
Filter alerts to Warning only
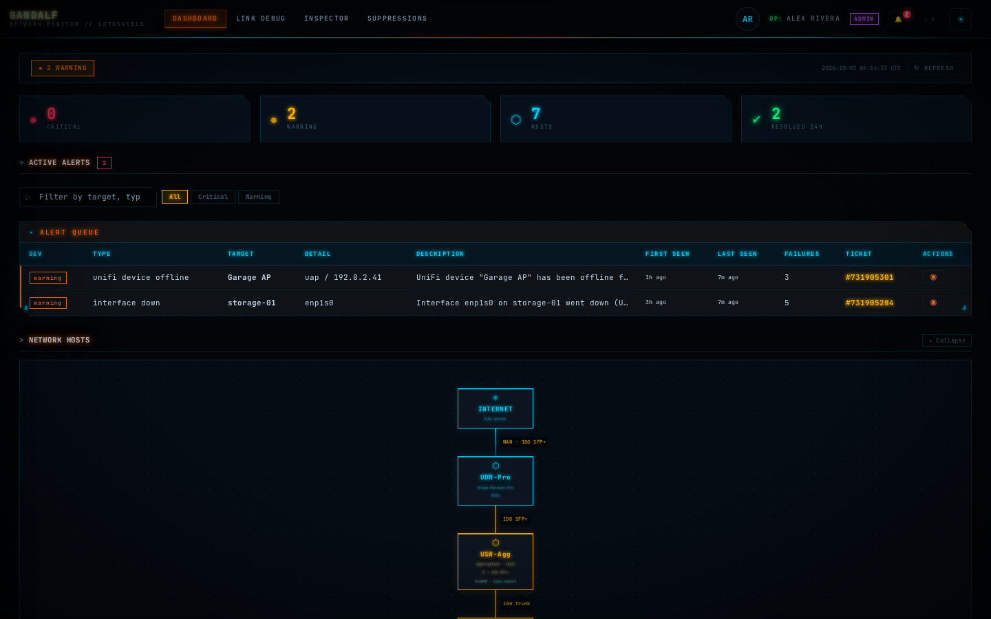(x=258, y=197)
